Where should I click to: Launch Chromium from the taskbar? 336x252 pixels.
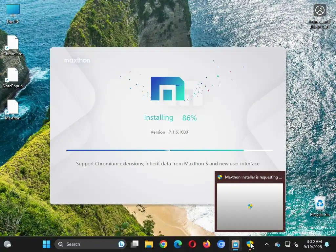[x=221, y=244]
